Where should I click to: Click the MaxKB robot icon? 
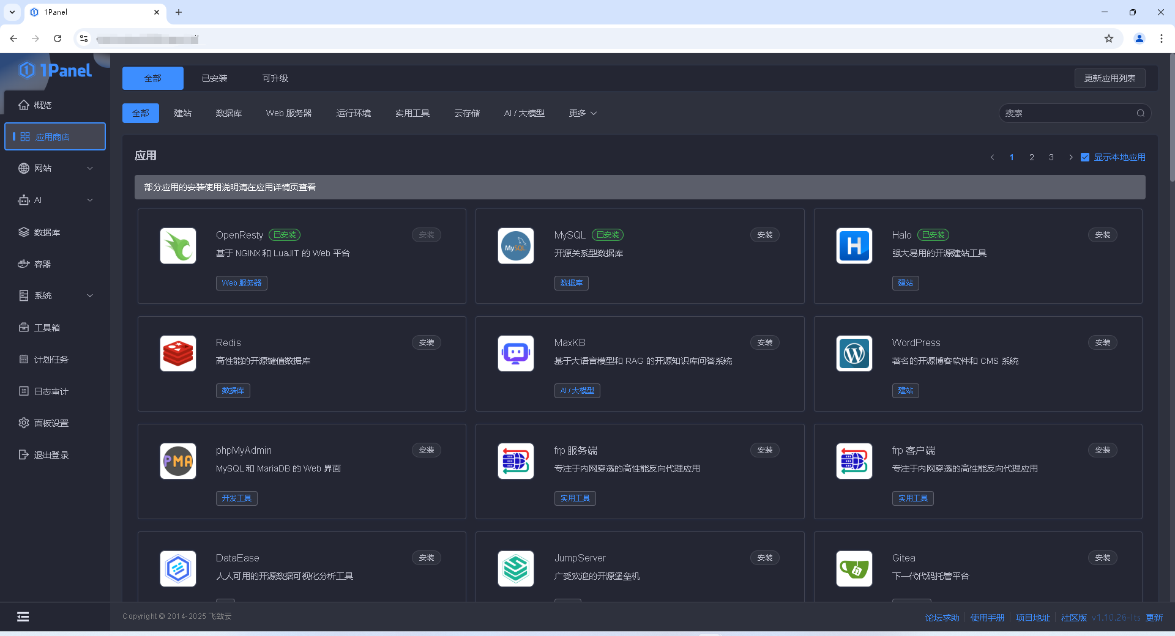coord(515,353)
